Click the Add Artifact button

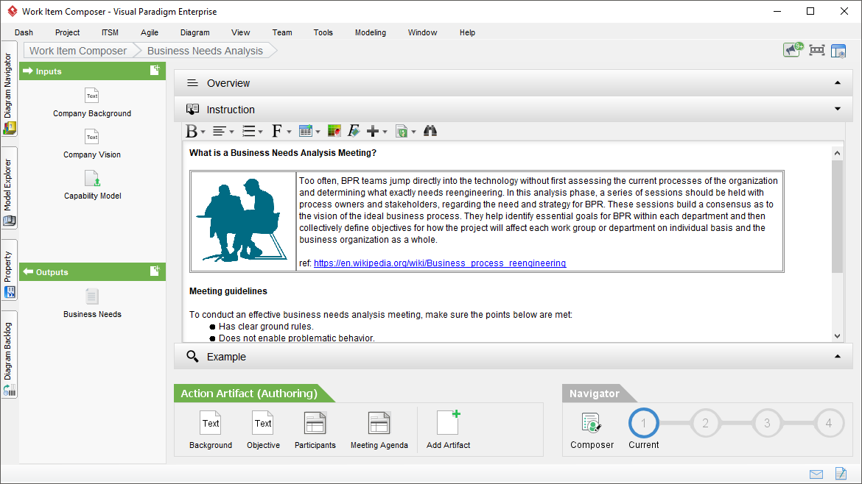[x=448, y=430]
